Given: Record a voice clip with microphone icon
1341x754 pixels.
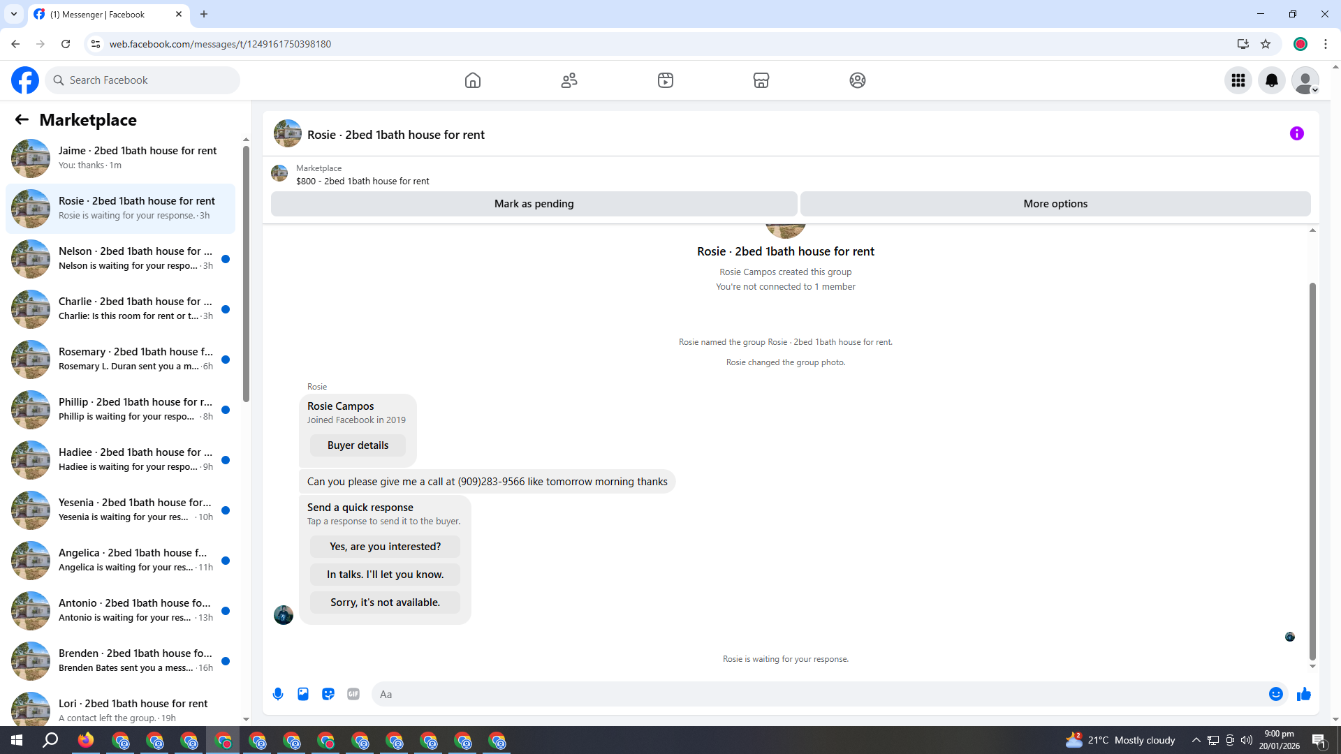Looking at the screenshot, I should pos(278,694).
